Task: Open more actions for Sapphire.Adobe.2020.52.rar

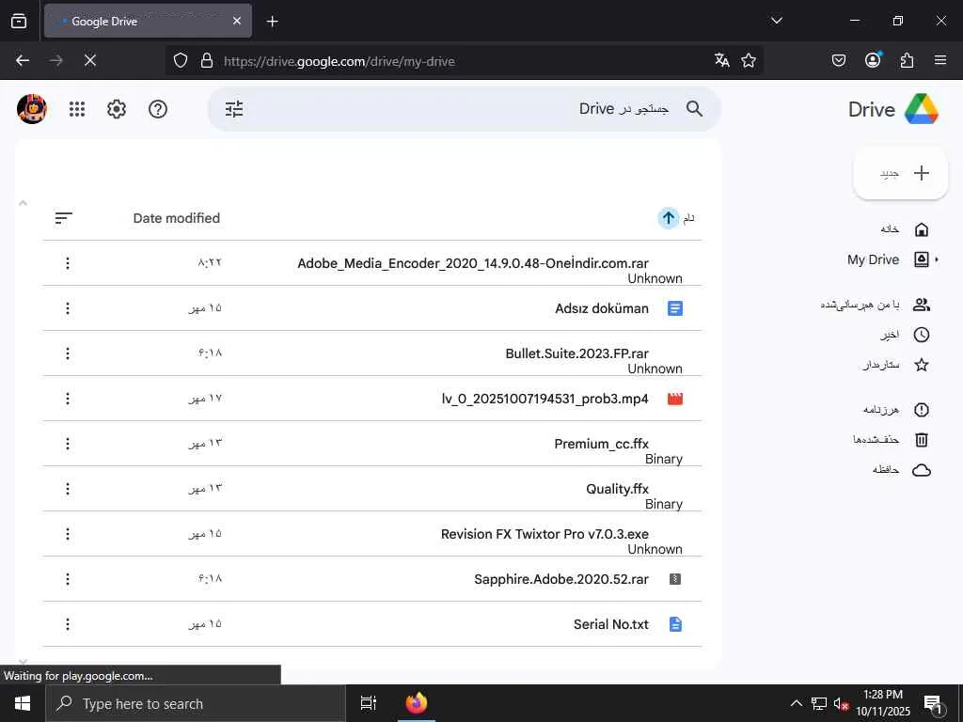Action: (x=68, y=579)
